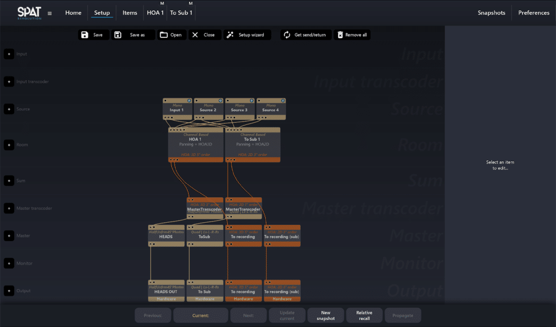The image size is (556, 327).
Task: Open the To Sub 1 room tab
Action: [181, 13]
